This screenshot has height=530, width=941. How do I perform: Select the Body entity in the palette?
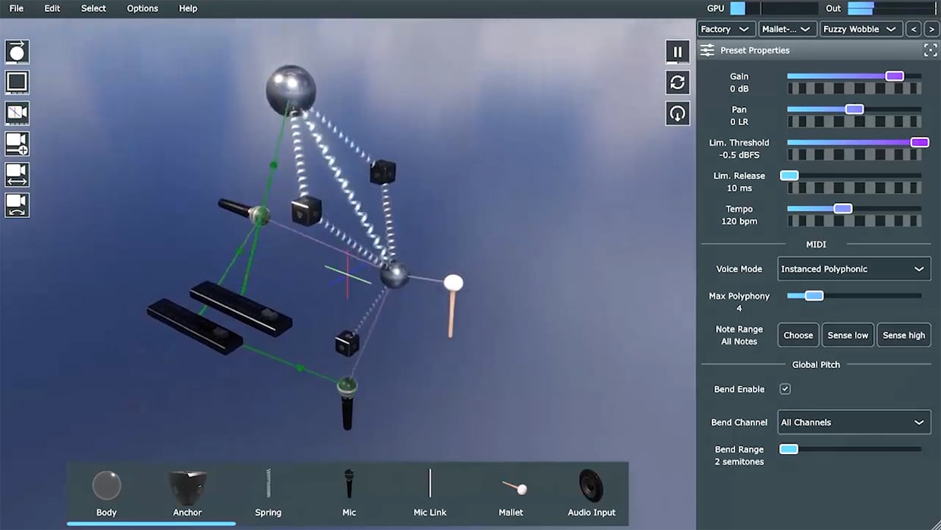pos(106,490)
